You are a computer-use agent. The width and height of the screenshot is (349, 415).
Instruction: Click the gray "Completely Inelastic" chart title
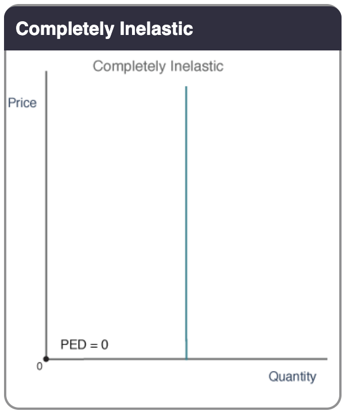(x=158, y=66)
